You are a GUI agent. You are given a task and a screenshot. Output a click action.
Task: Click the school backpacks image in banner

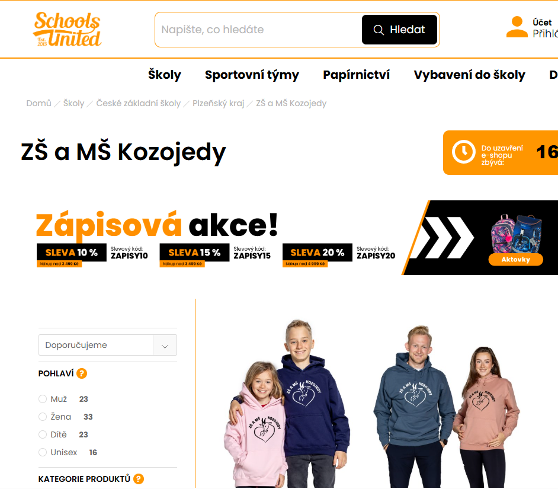tap(516, 234)
